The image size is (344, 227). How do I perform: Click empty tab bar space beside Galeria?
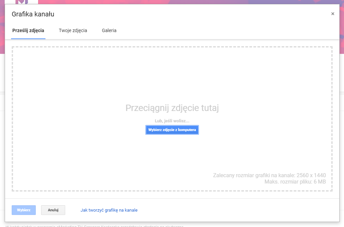coord(217,30)
